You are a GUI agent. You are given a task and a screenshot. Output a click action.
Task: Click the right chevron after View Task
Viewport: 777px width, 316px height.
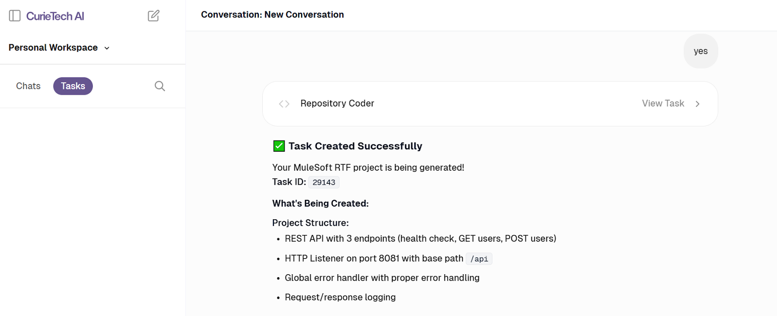coord(698,104)
